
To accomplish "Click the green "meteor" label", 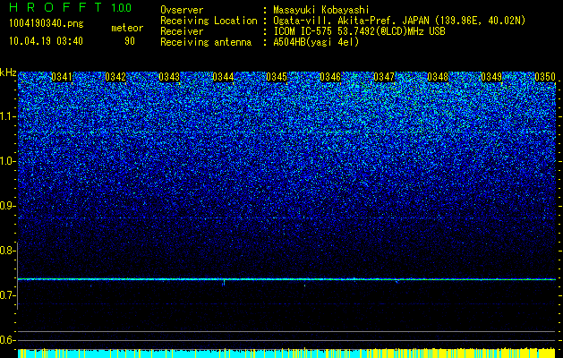I will [x=127, y=28].
